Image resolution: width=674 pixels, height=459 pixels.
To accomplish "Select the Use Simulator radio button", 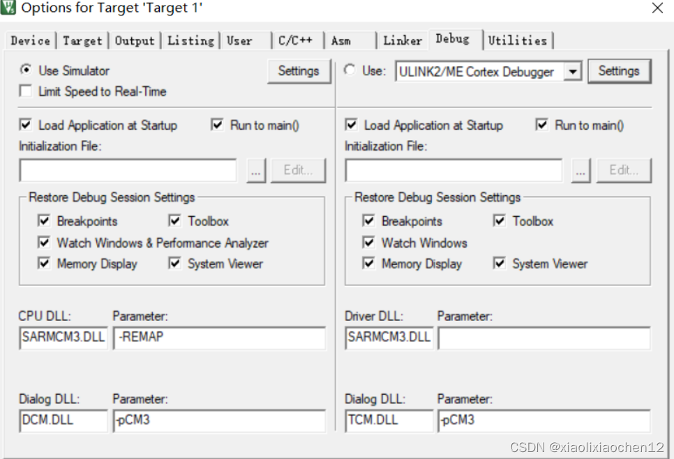I will point(26,70).
